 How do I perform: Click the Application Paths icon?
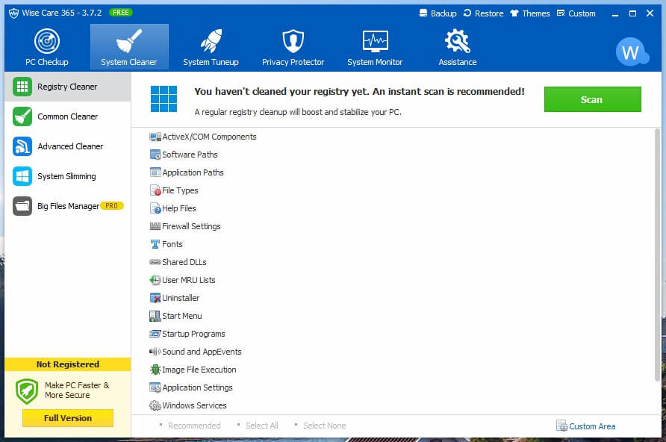tap(155, 172)
